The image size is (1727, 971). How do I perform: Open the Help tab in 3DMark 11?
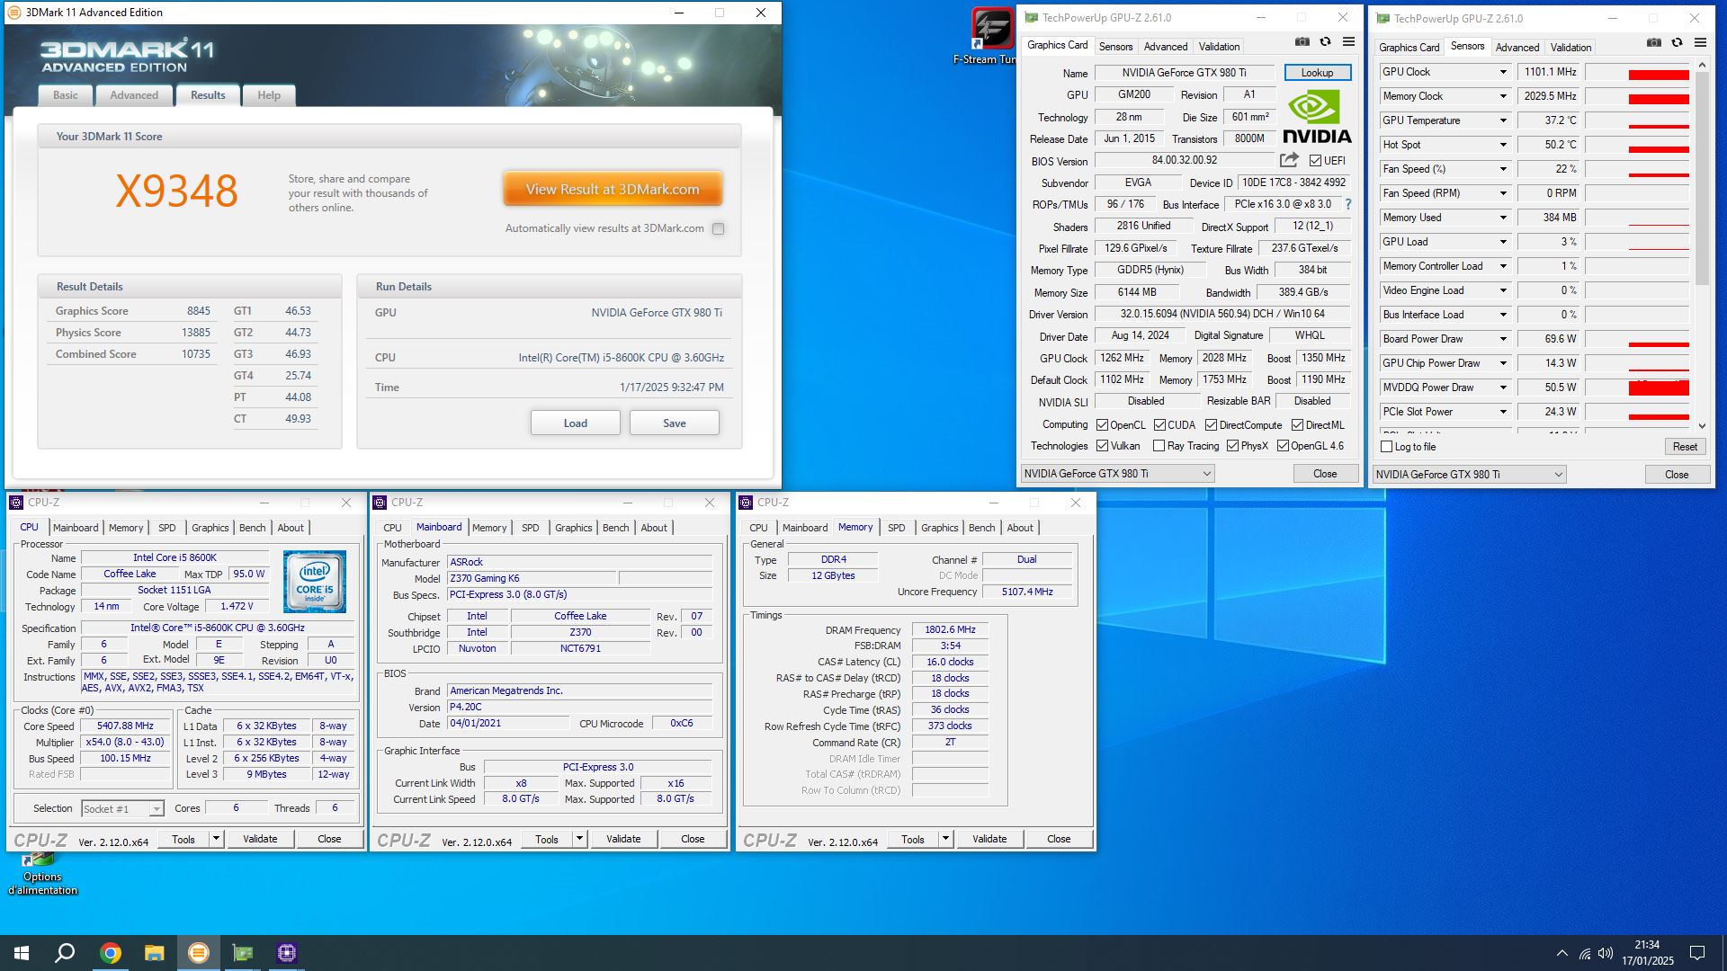pos(269,95)
